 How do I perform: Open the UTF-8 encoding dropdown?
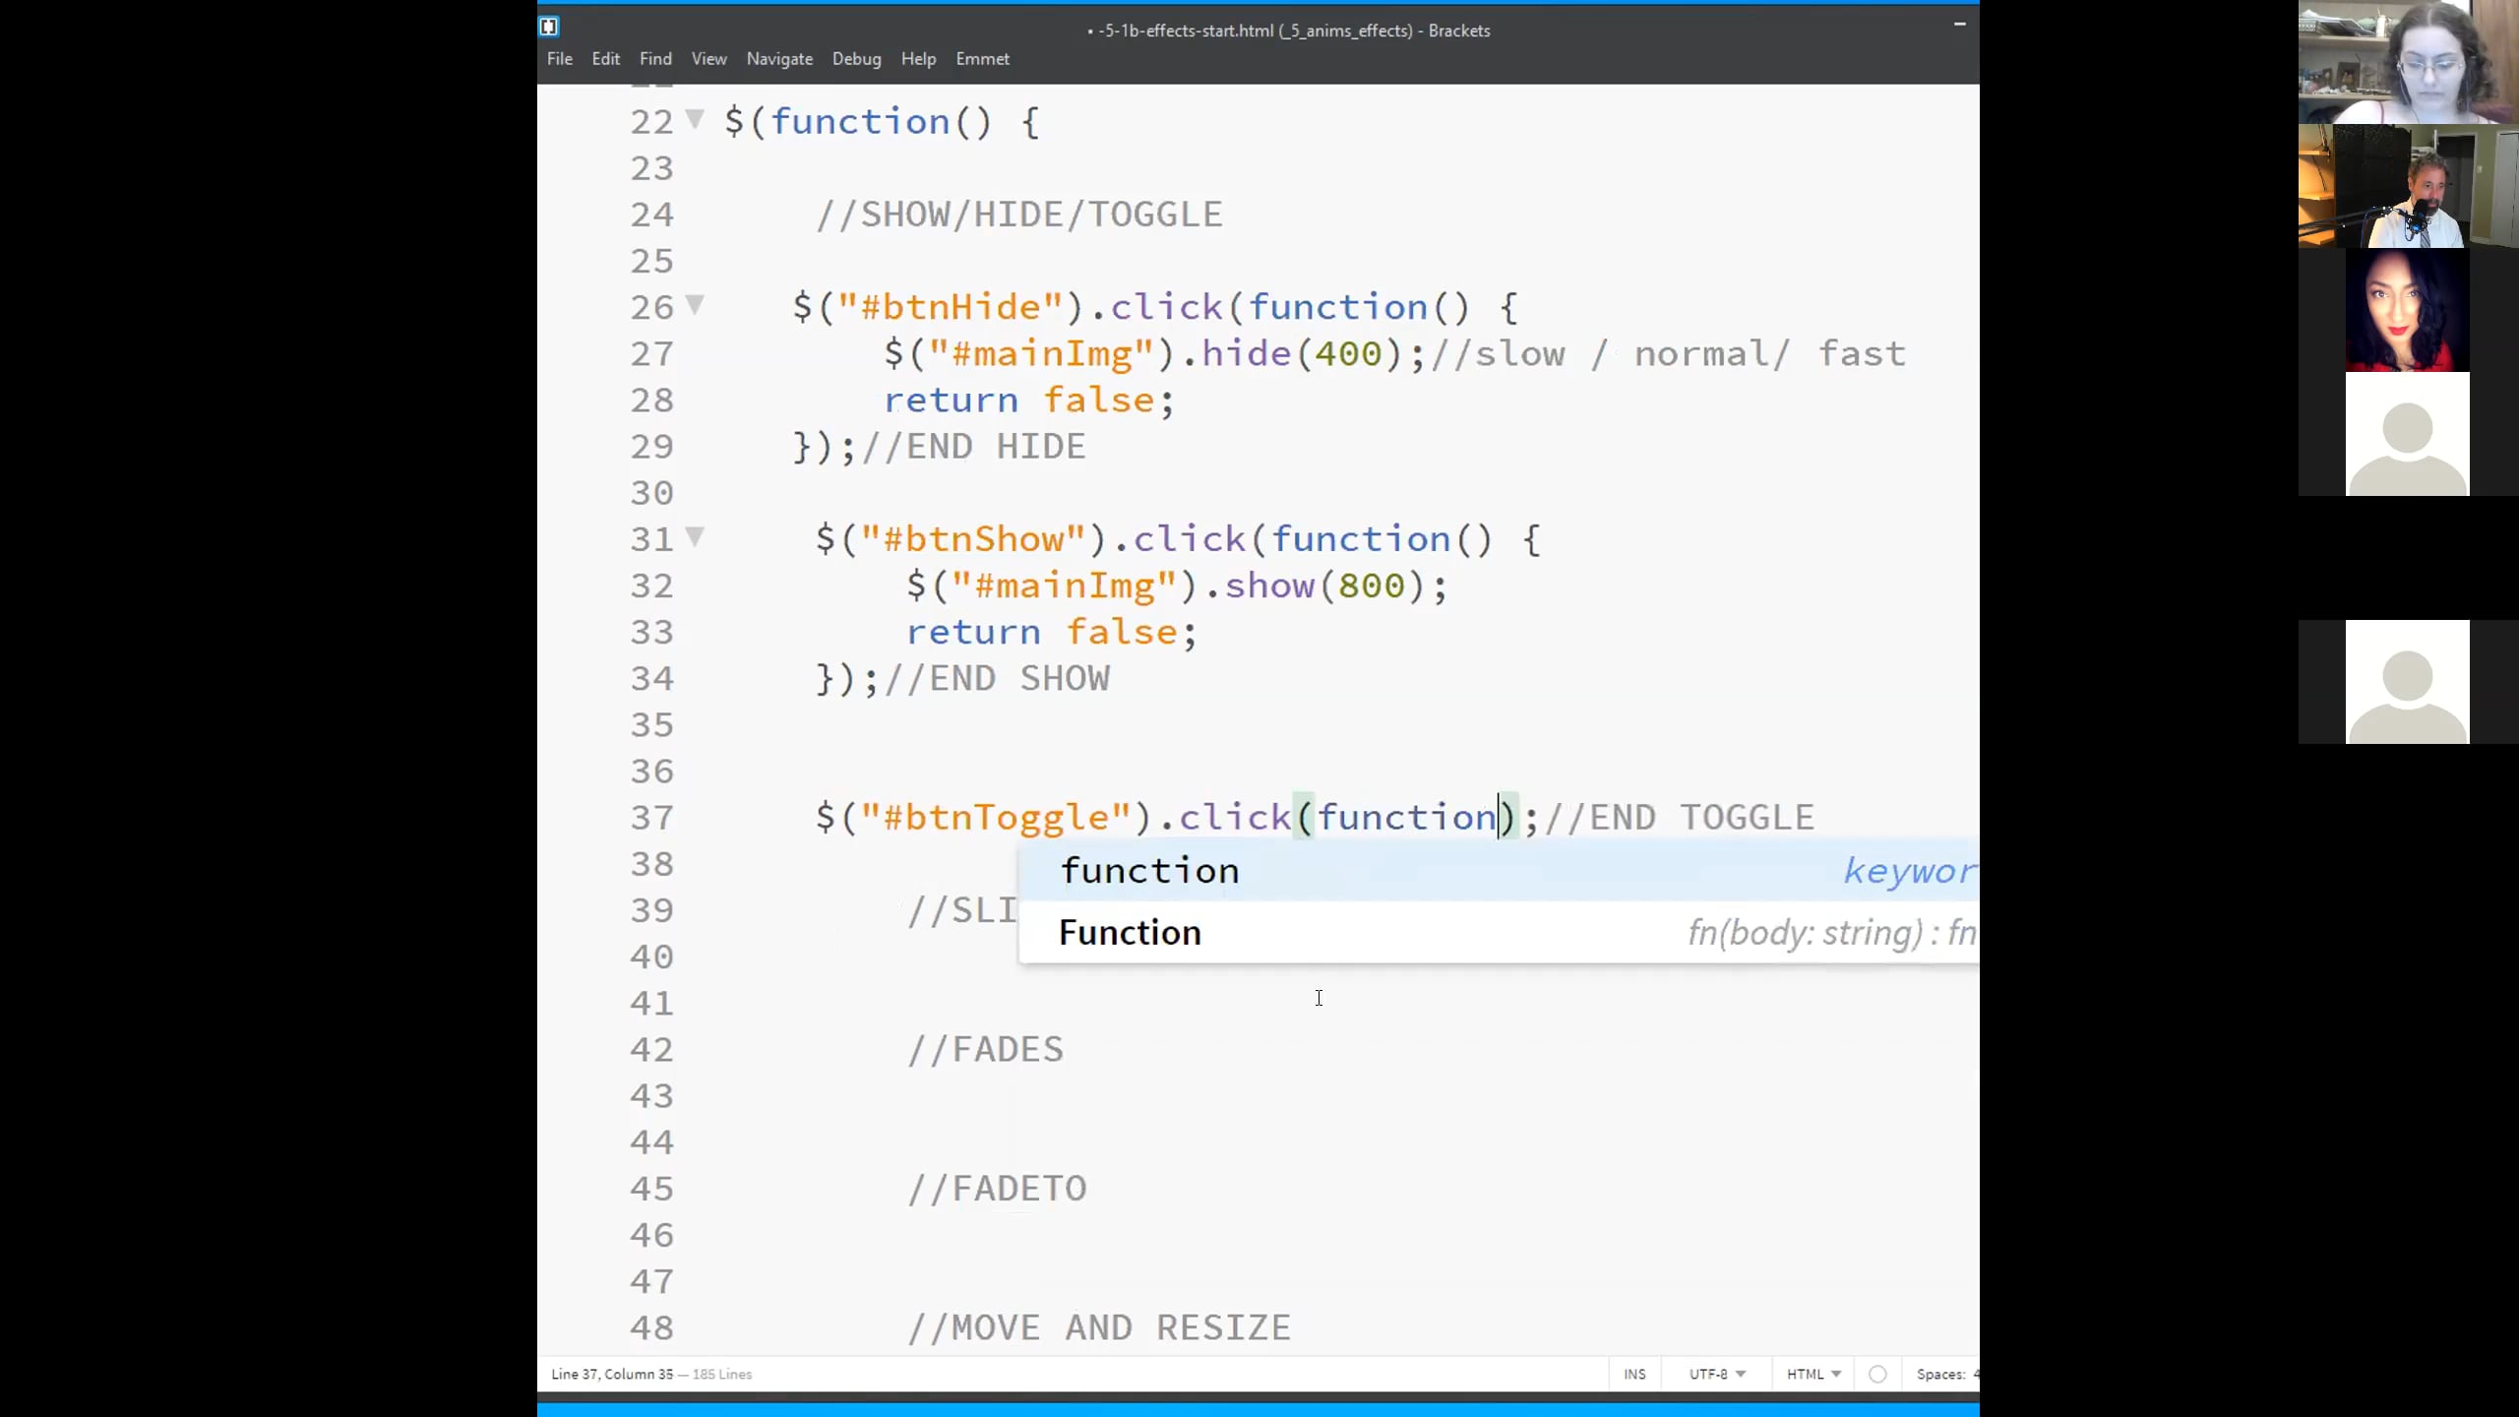[x=1717, y=1374]
